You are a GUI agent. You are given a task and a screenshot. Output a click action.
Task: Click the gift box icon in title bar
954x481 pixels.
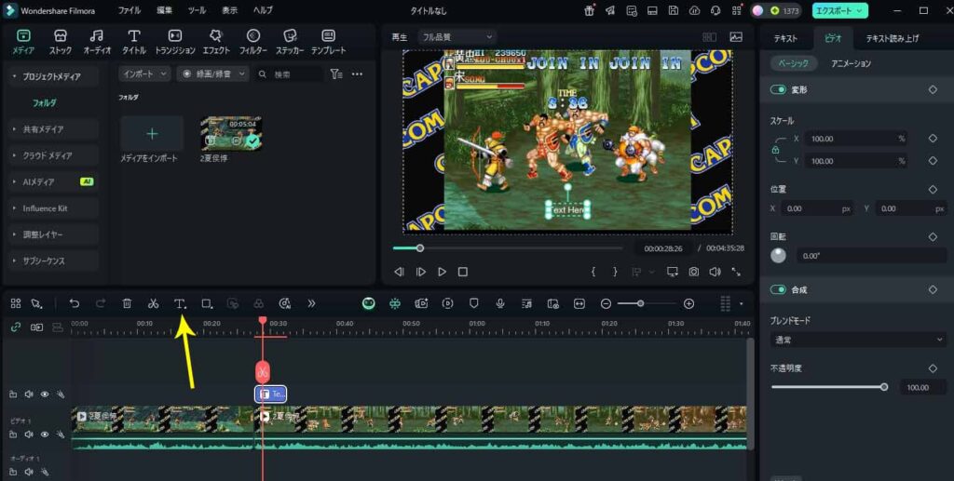[x=589, y=10]
